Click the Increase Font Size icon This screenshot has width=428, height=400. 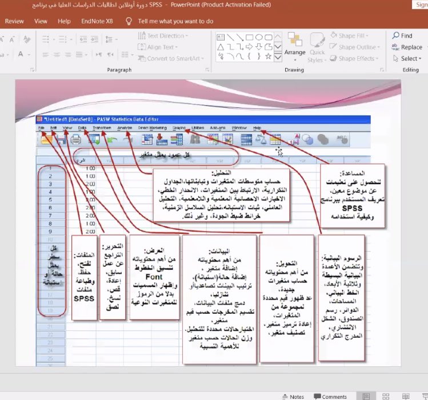click(2, 39)
